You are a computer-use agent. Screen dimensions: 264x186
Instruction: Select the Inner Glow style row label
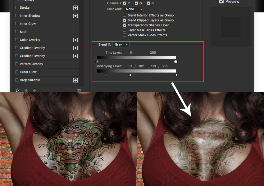[28, 24]
